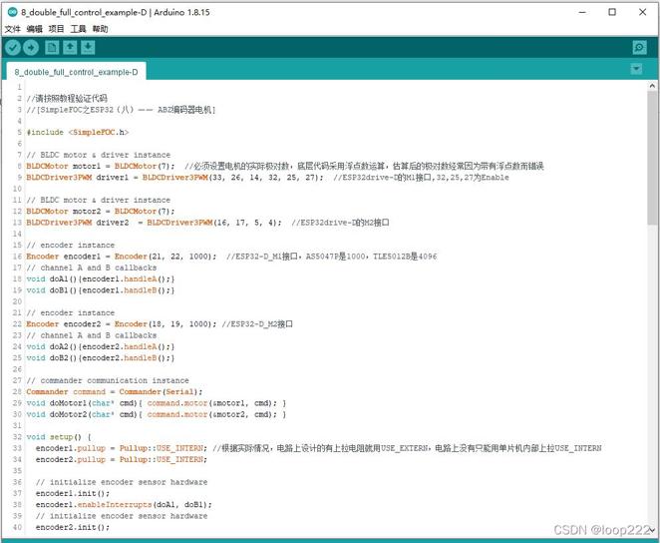Click the Arduino logo in title bar

pyautogui.click(x=13, y=12)
